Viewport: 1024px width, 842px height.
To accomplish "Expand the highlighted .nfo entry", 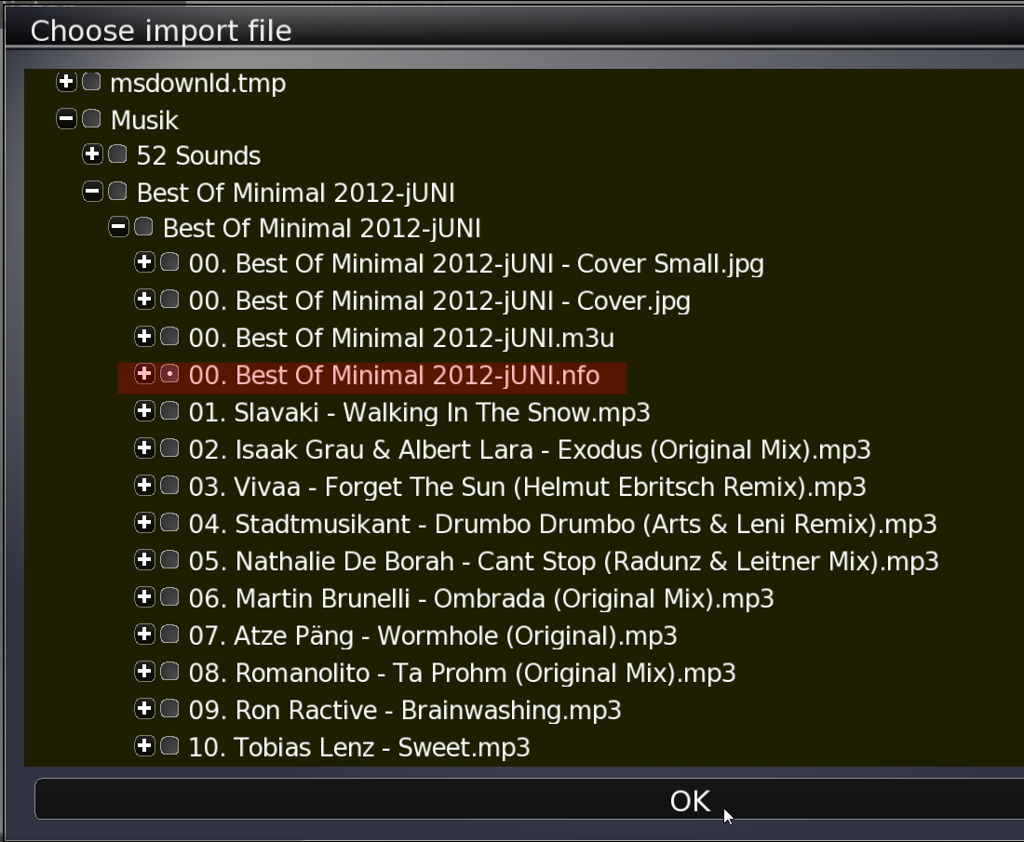I will coord(144,374).
